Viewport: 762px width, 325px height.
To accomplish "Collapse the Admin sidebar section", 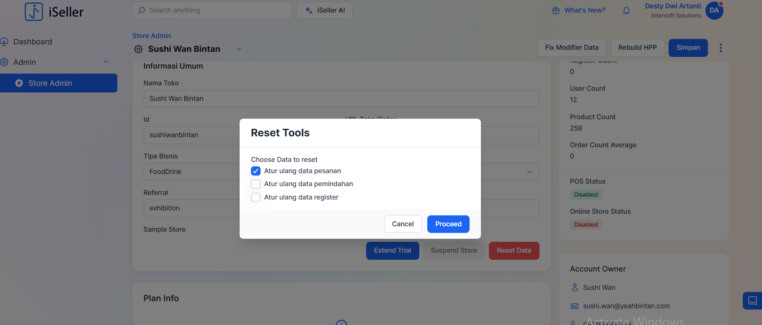I will click(x=106, y=62).
